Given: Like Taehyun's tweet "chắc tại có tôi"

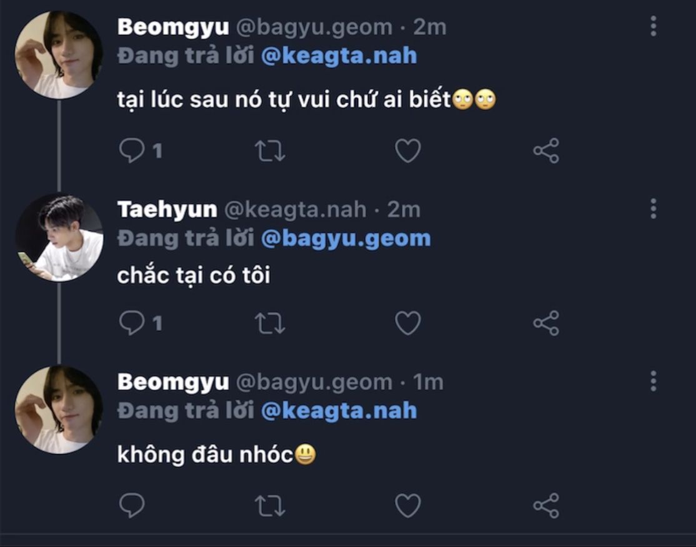Looking at the screenshot, I should point(408,322).
